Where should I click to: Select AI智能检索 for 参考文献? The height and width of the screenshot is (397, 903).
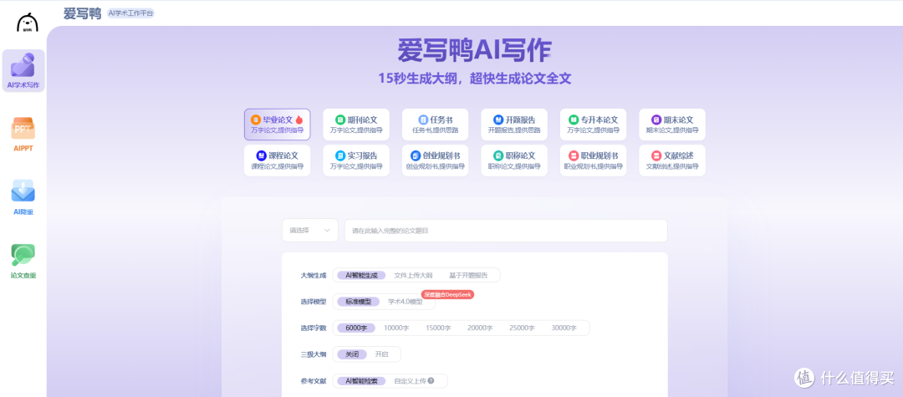point(362,380)
